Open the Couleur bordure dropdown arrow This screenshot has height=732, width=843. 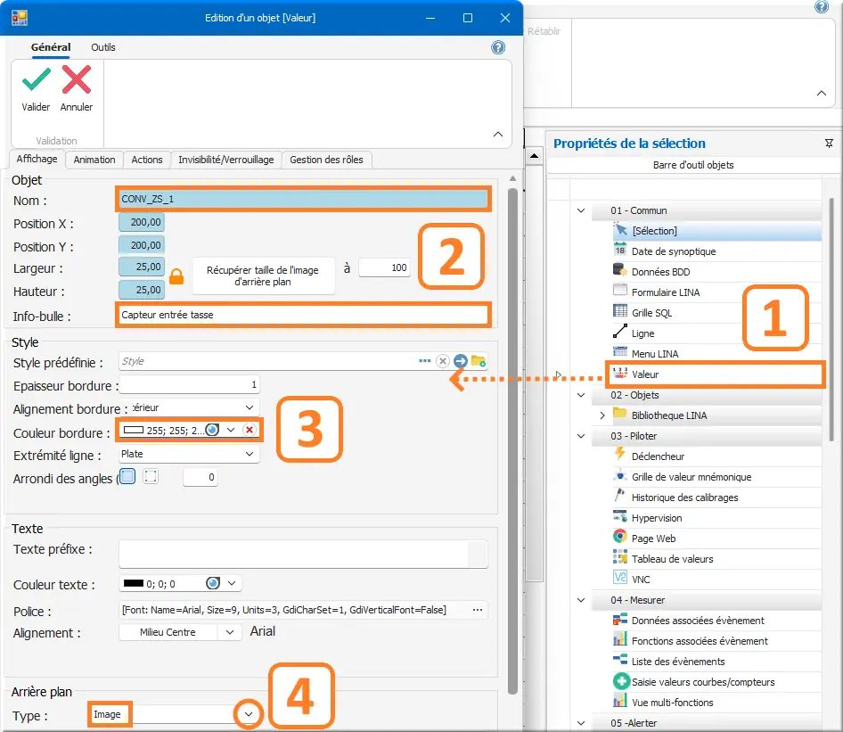(231, 430)
